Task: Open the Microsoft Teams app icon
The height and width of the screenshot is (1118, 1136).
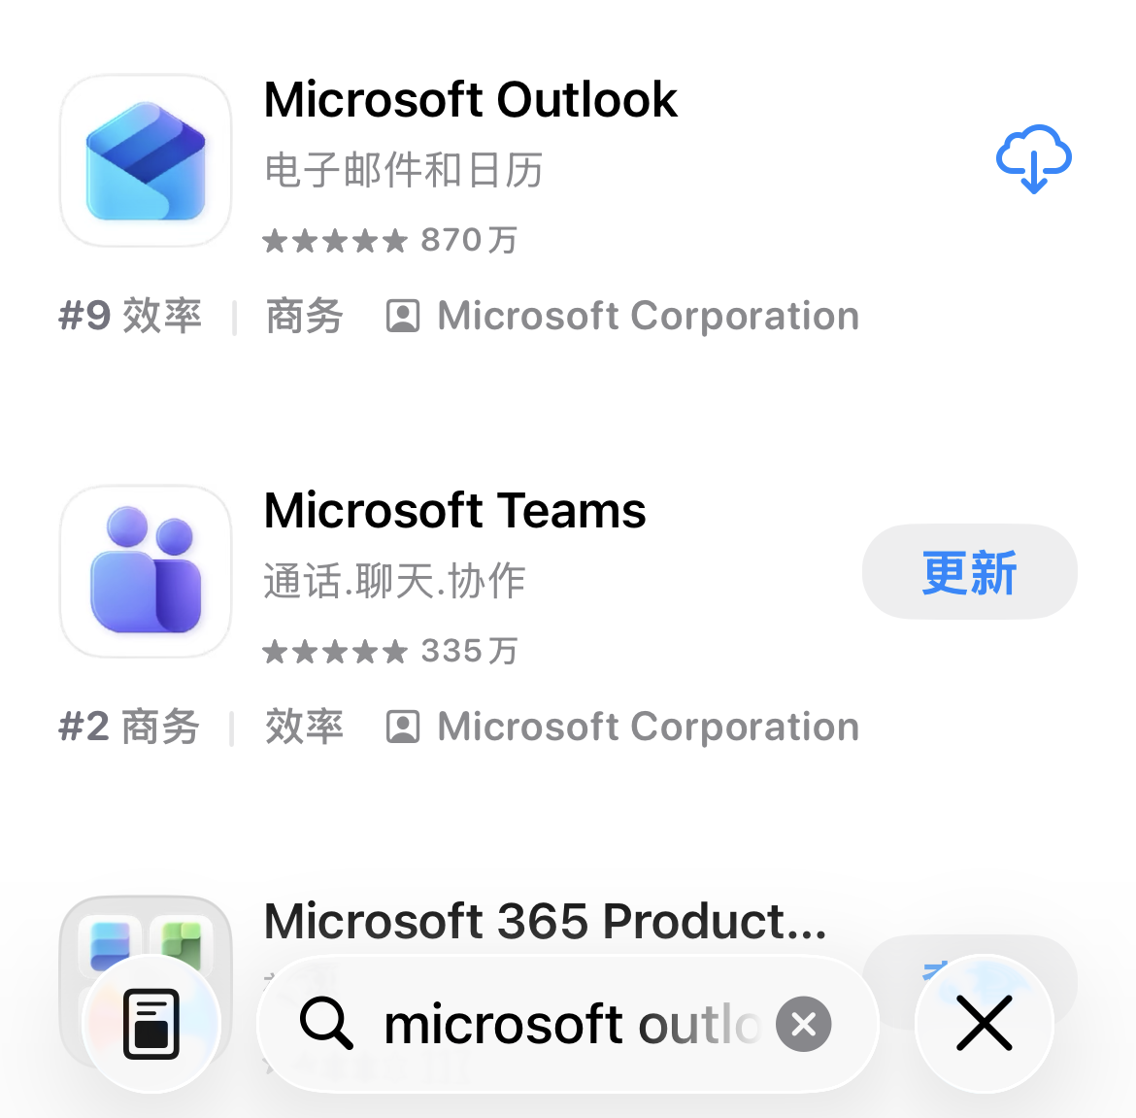Action: [146, 571]
